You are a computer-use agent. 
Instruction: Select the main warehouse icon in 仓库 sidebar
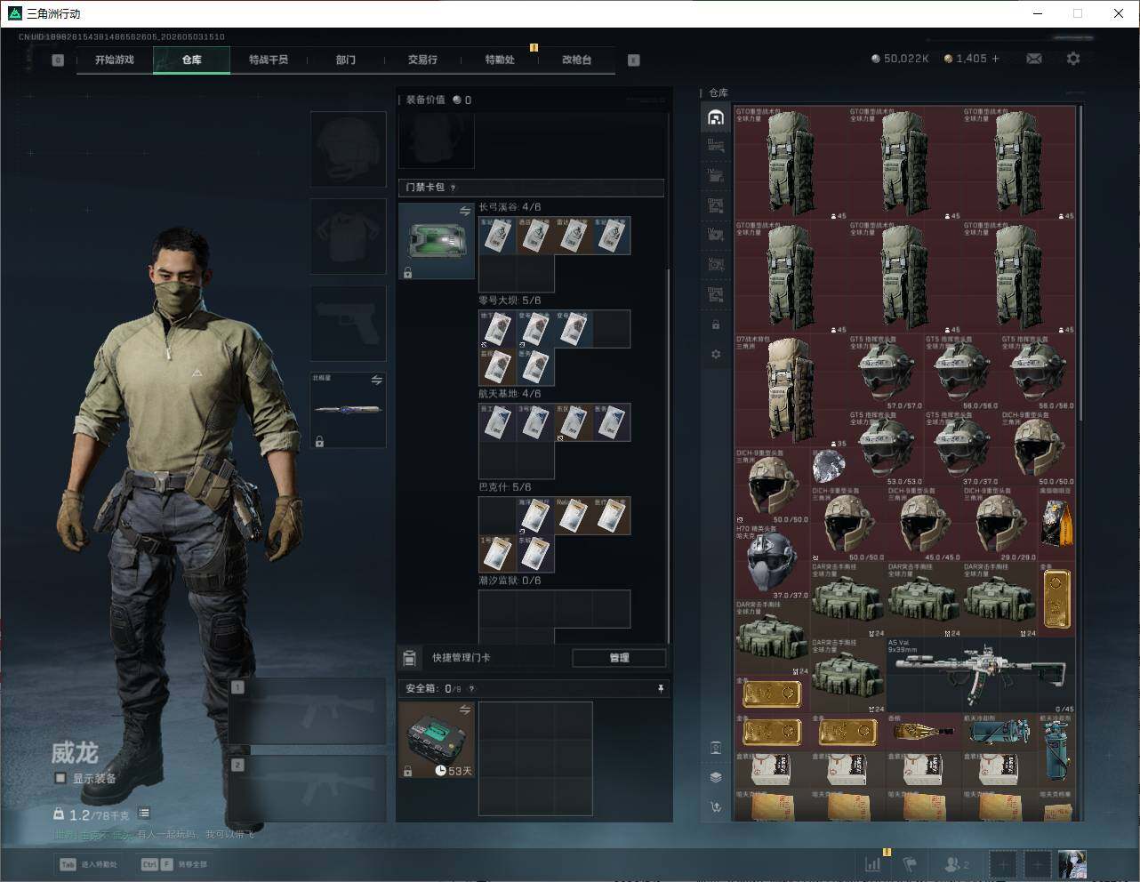pos(716,117)
